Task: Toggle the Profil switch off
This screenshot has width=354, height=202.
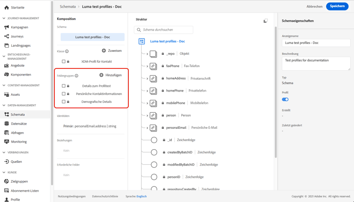Action: coord(285,99)
